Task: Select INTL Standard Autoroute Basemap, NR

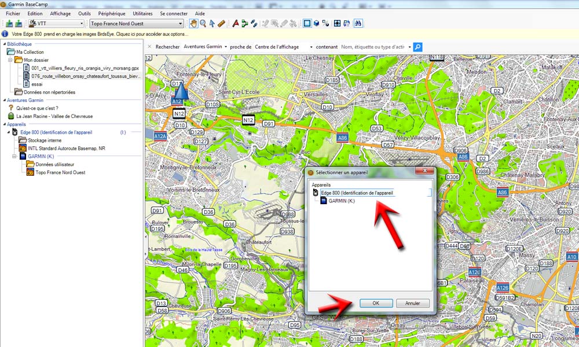Action: click(67, 148)
